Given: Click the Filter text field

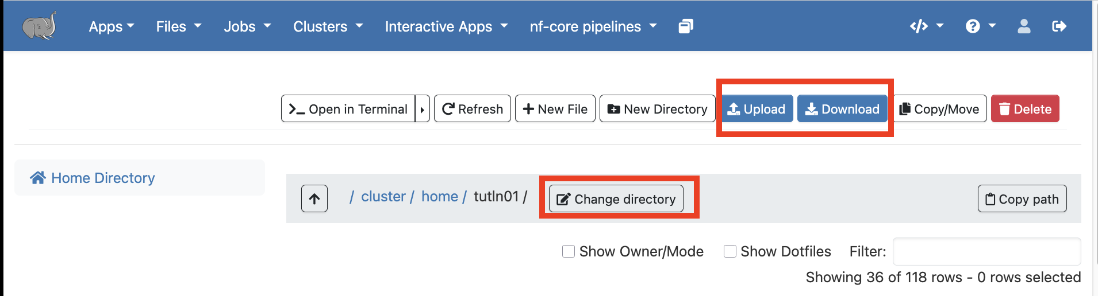Looking at the screenshot, I should coord(986,251).
